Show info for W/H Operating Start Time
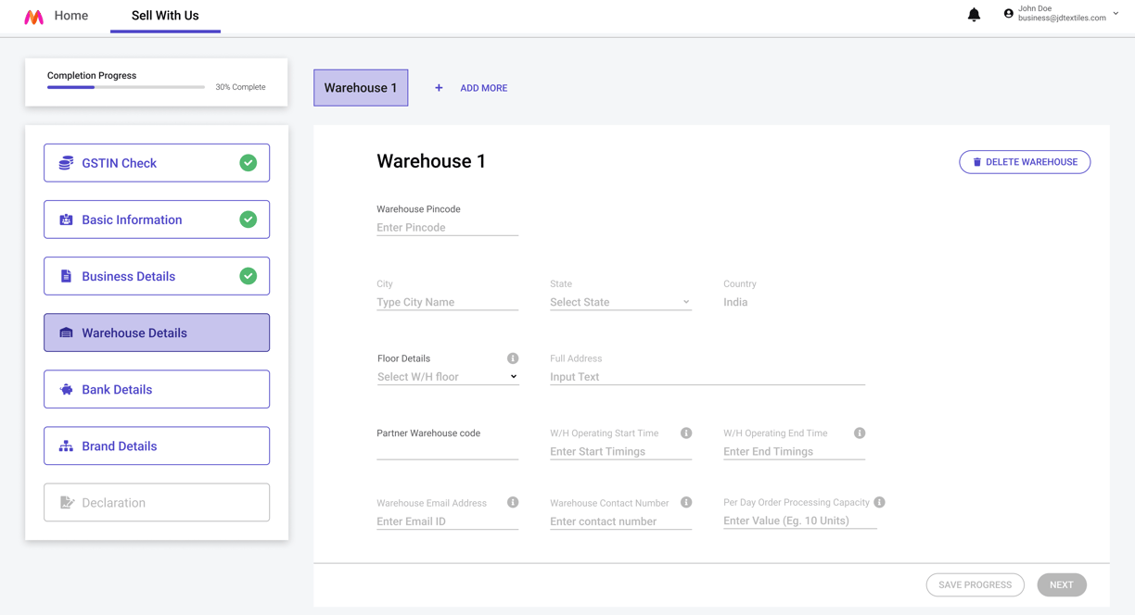1135x615 pixels. (x=686, y=433)
